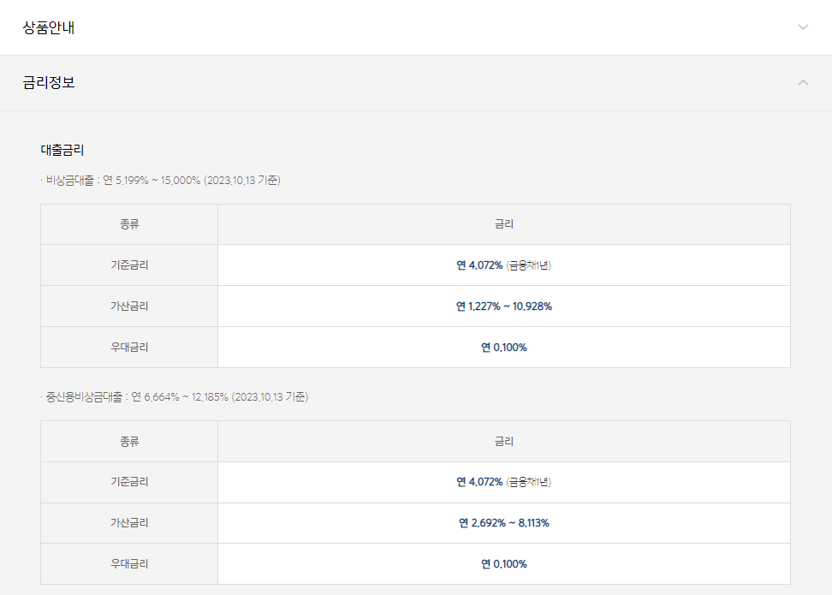Expand the 상품안내 section chevron

[803, 27]
